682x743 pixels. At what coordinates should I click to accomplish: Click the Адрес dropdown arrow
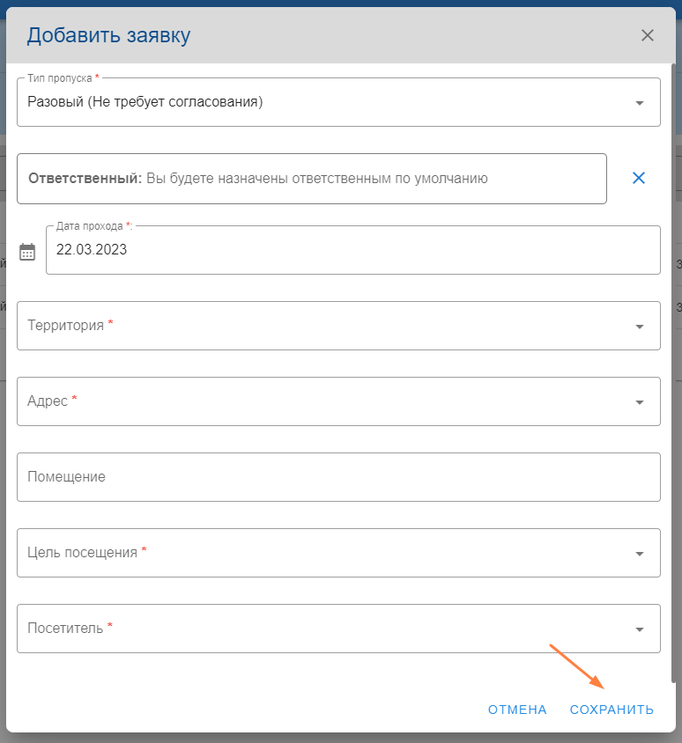[639, 402]
